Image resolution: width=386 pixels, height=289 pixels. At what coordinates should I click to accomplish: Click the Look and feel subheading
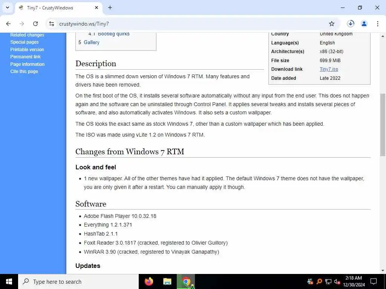[96, 167]
